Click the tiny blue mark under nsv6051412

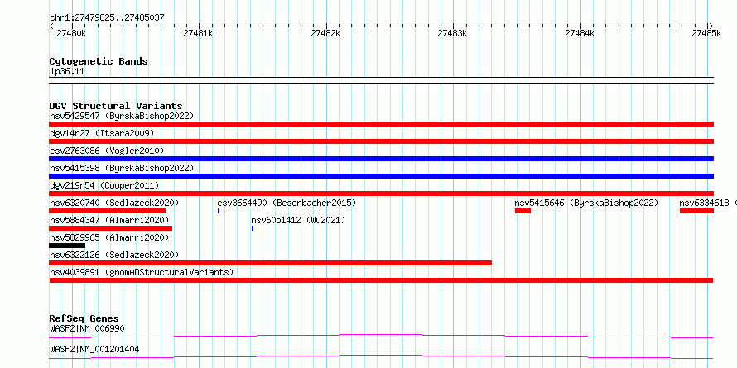tap(253, 228)
